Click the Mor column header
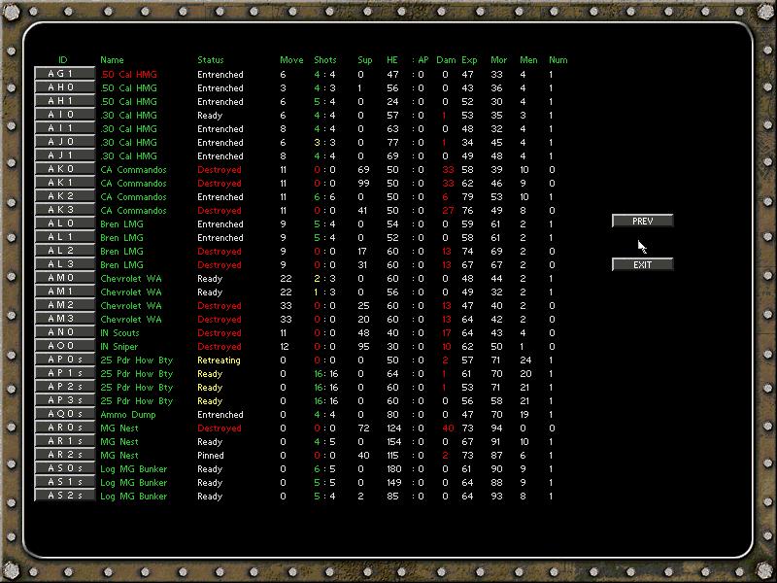Screen dimensions: 777x583 (499, 60)
